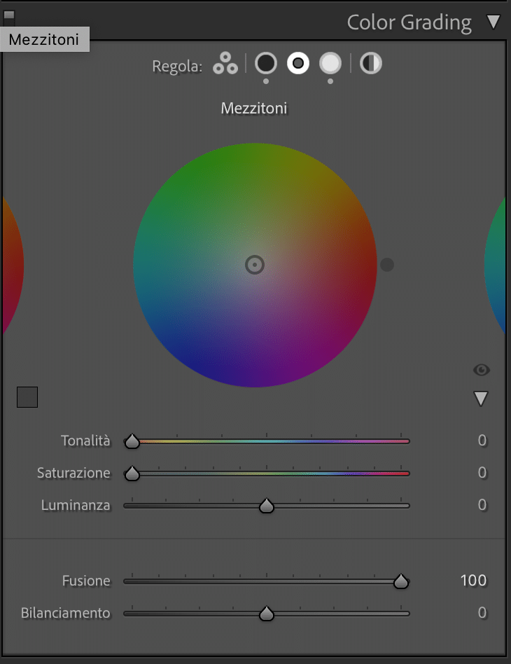This screenshot has width=511, height=664.
Task: Click the Saturazione slider handle
Action: tap(132, 473)
